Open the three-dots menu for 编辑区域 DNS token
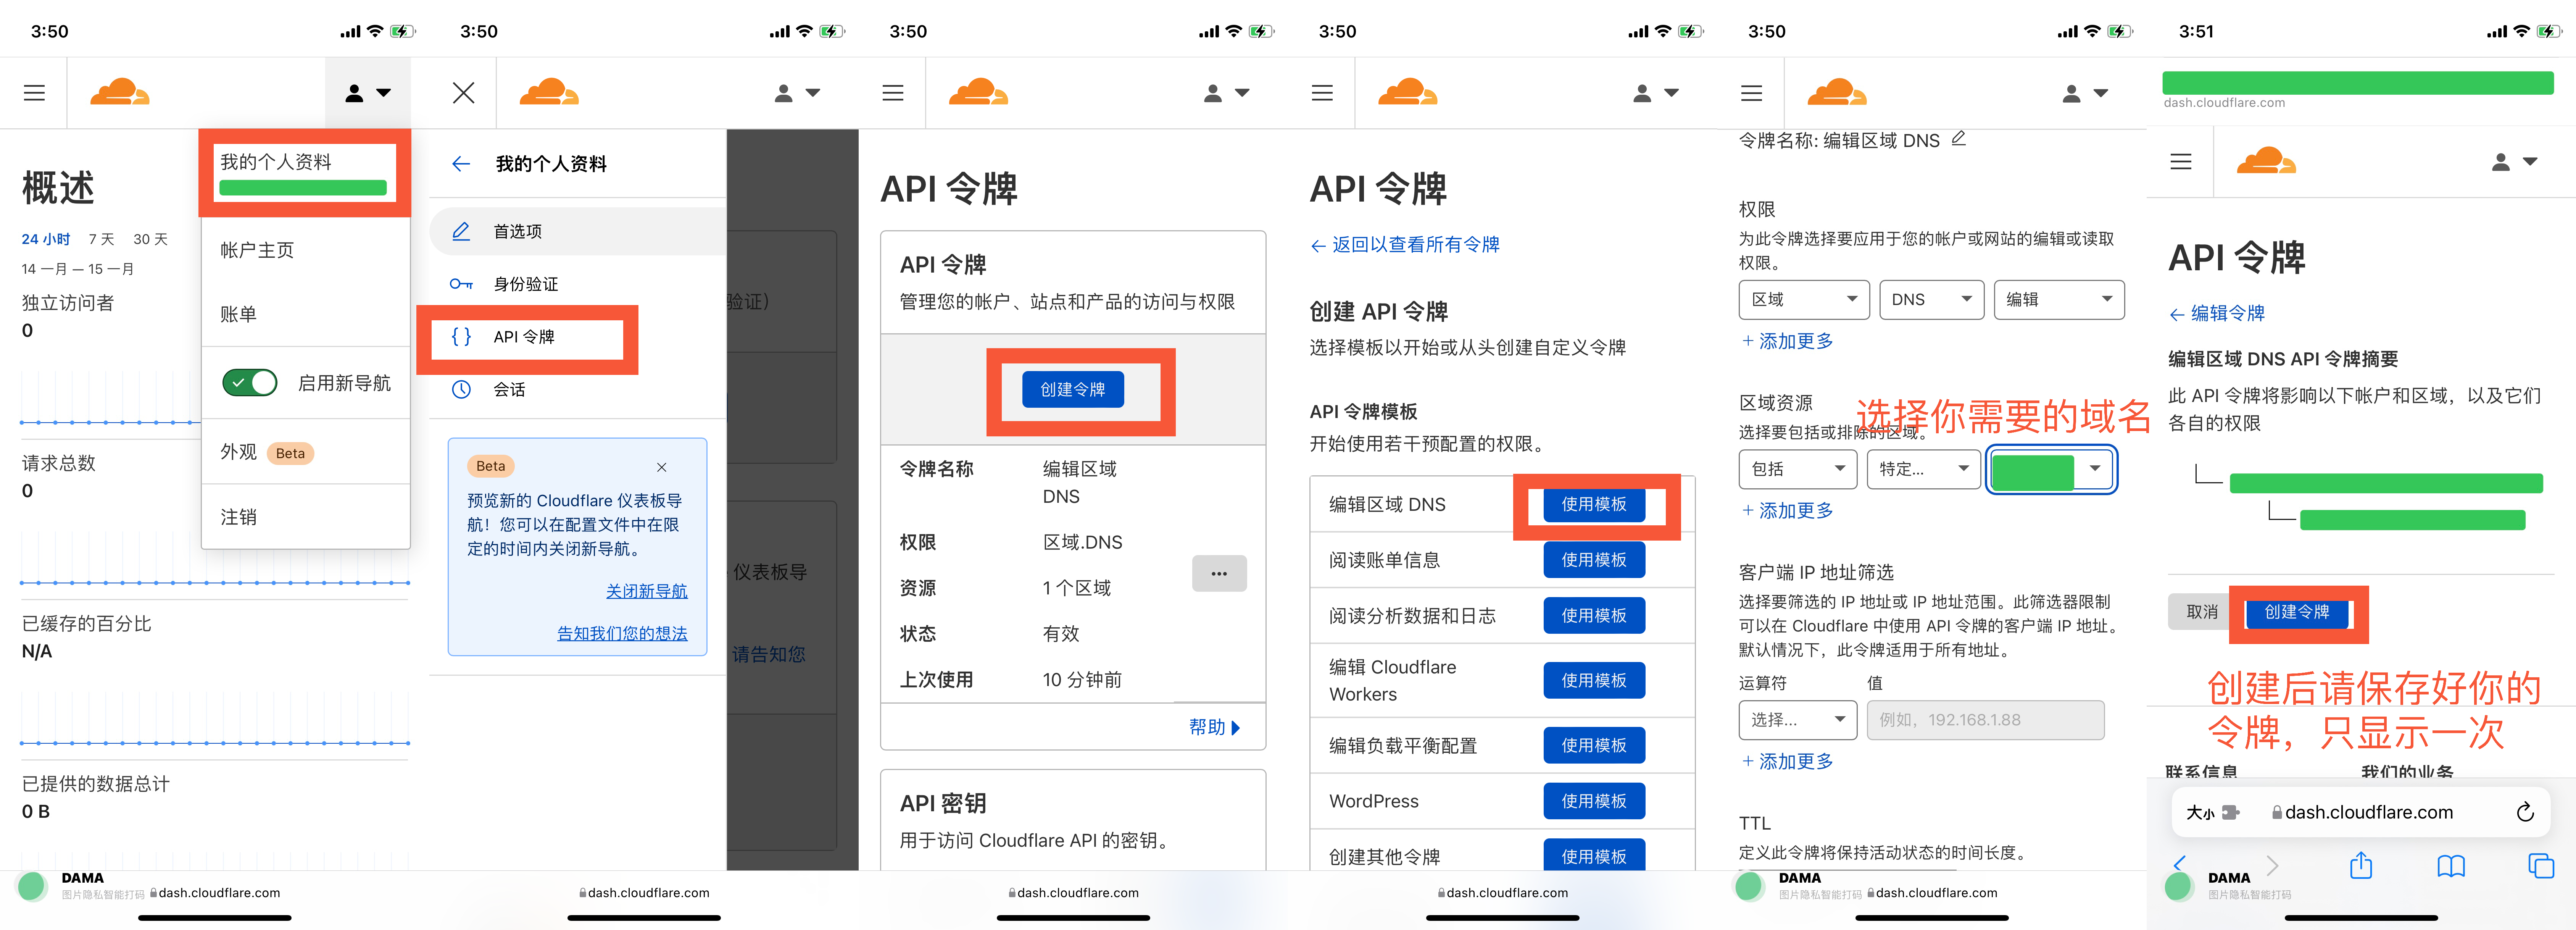This screenshot has height=930, width=2576. (x=1219, y=573)
